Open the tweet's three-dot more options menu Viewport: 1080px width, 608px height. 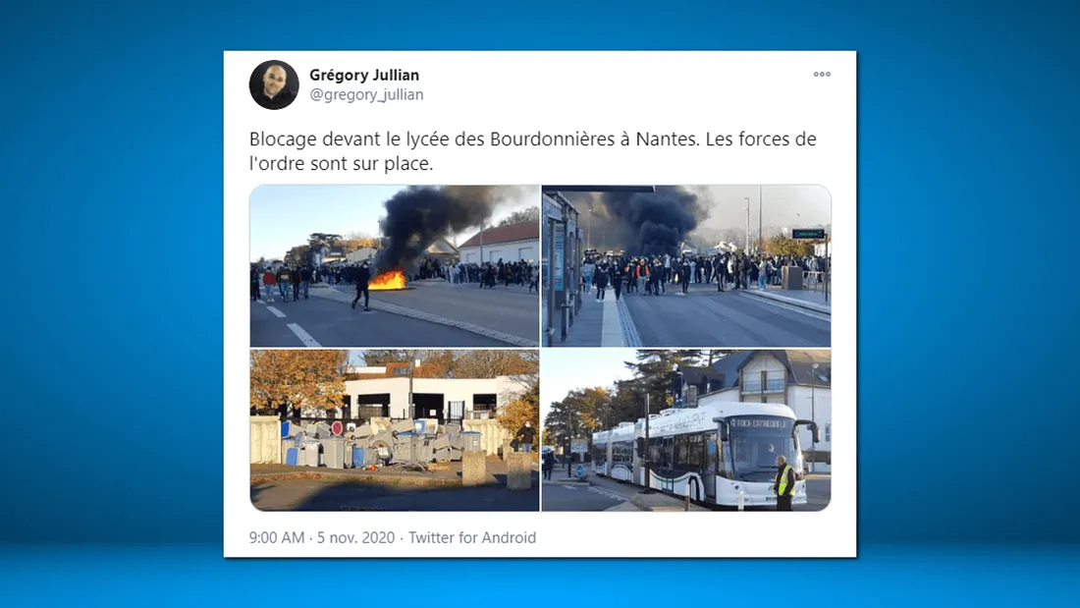[x=822, y=75]
